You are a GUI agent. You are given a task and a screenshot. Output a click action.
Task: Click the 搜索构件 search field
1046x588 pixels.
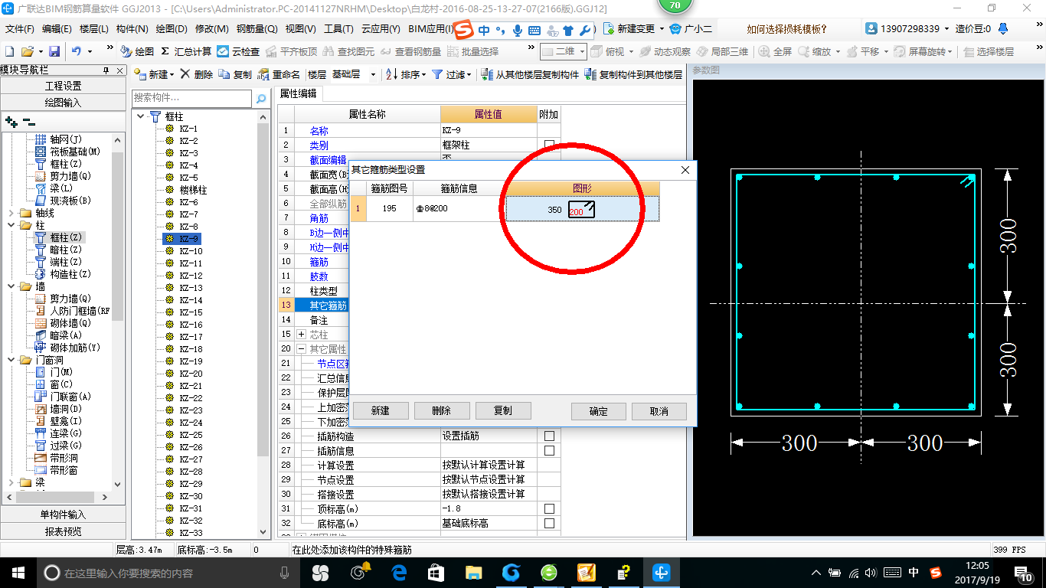coord(191,98)
